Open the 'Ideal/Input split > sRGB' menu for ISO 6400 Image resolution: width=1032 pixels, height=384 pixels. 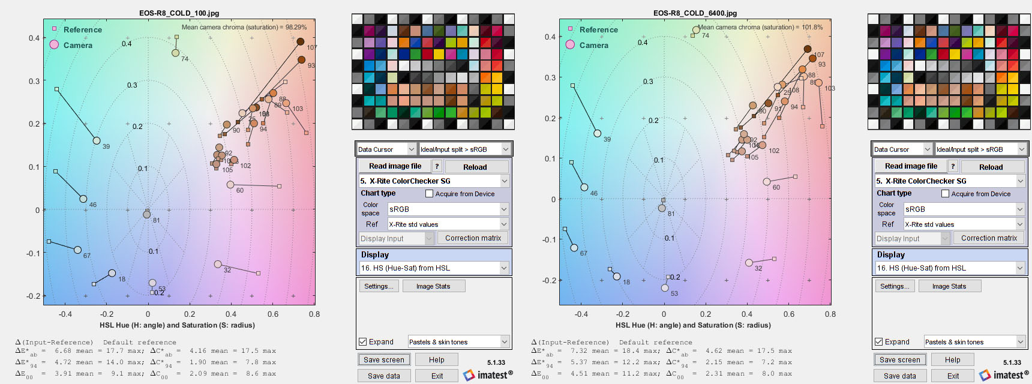tap(980, 149)
